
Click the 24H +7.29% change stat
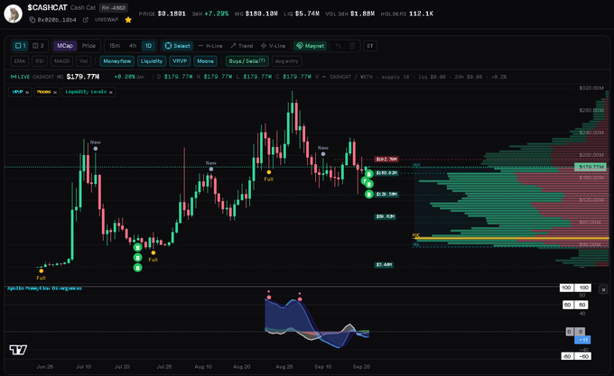[210, 14]
